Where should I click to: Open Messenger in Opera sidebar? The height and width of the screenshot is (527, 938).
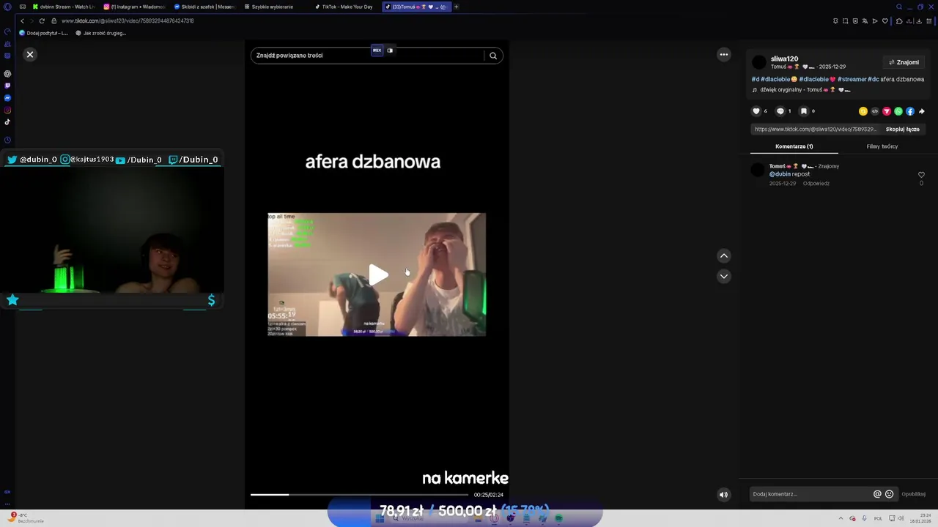(7, 98)
